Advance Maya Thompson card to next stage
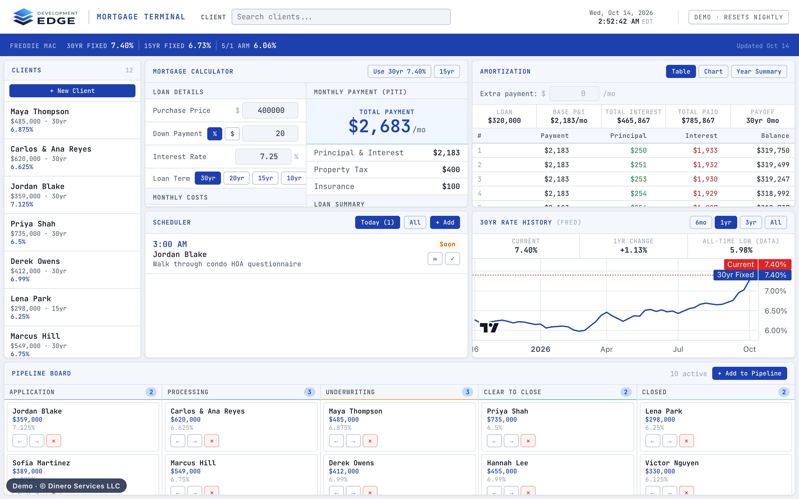Image resolution: width=799 pixels, height=499 pixels. pos(353,441)
